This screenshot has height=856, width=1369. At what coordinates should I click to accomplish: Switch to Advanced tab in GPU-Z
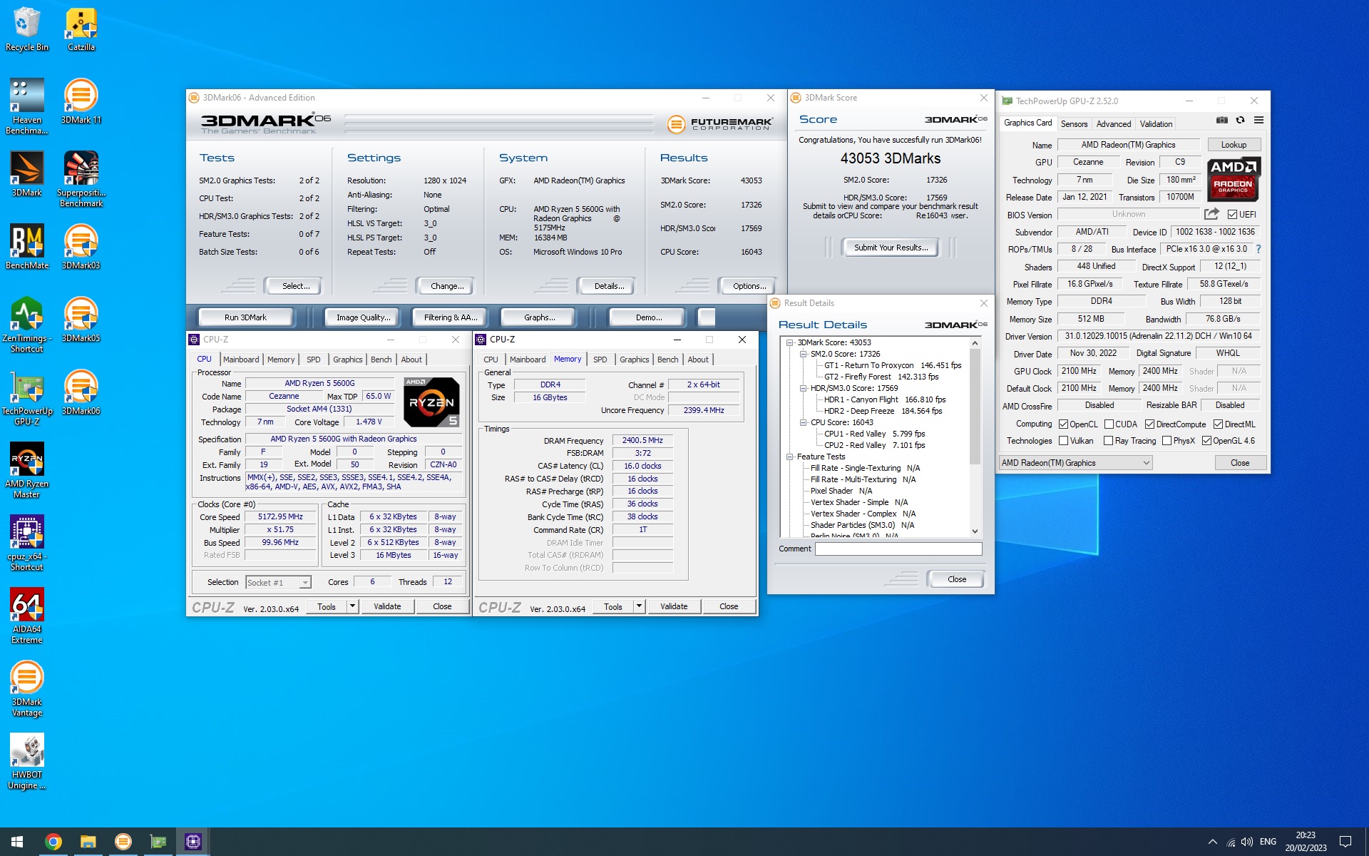[x=1113, y=124]
